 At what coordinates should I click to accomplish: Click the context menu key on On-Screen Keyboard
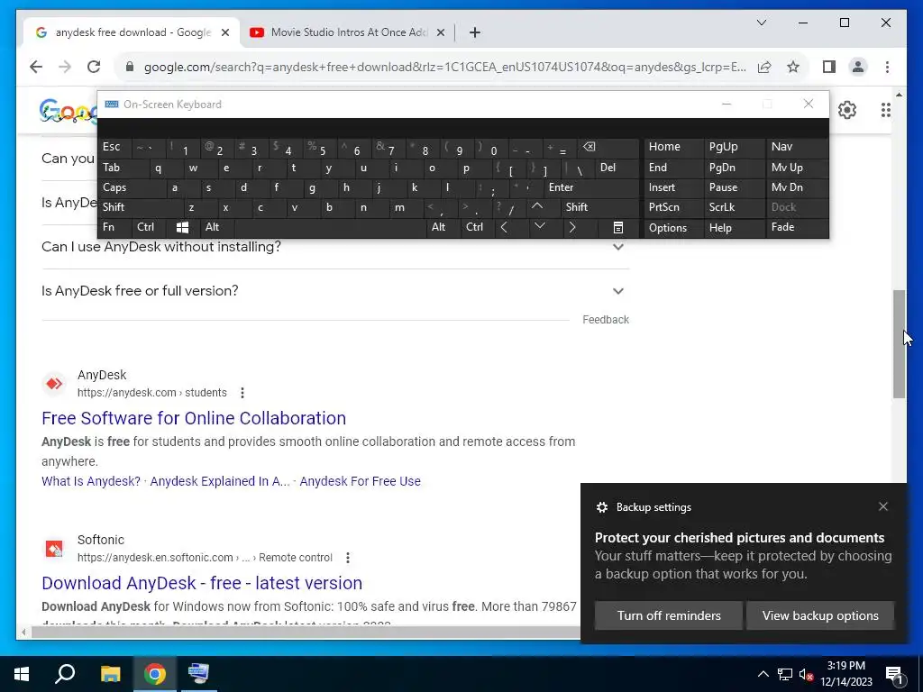coord(618,227)
